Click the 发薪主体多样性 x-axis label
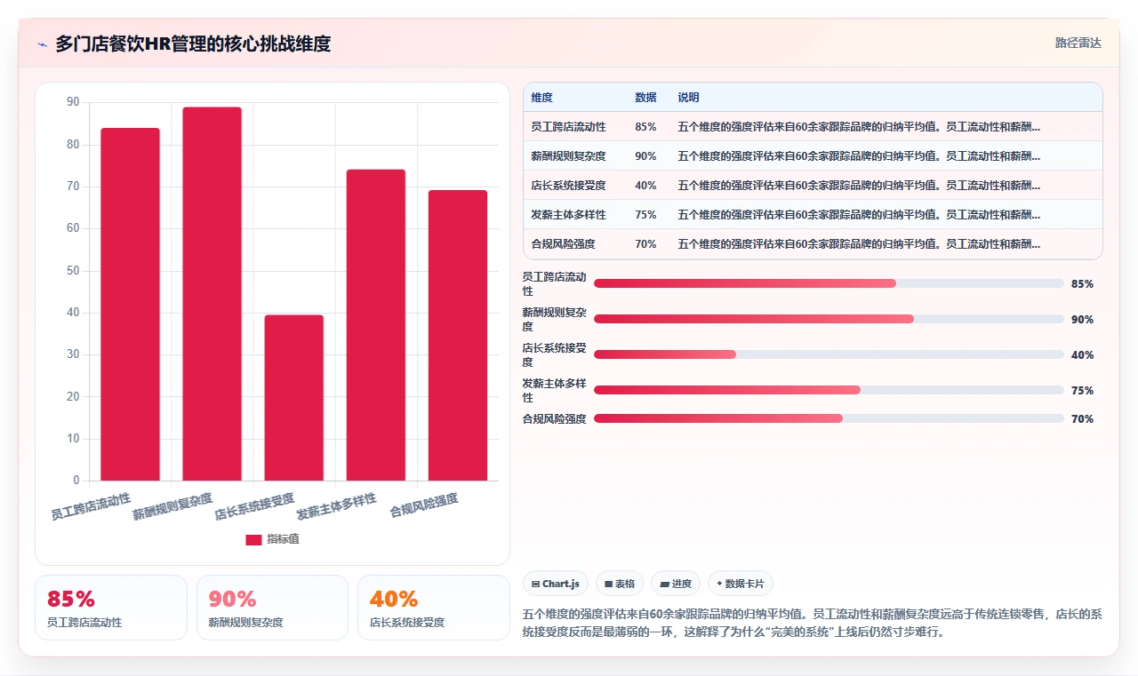Viewport: 1138px width, 676px height. tap(336, 506)
